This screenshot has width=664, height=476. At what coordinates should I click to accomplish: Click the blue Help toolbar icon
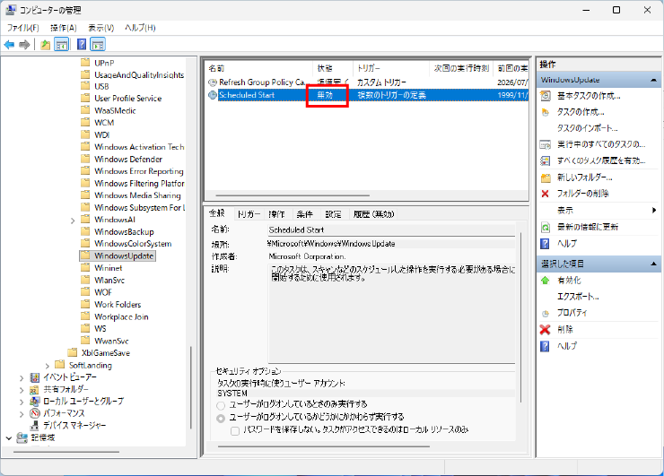coord(82,45)
